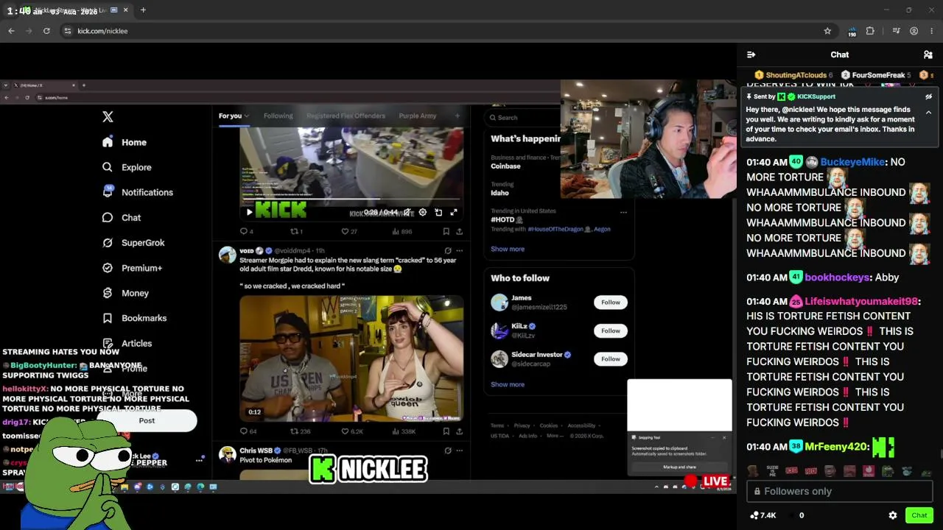This screenshot has width=943, height=530.
Task: Open the Chrome three-dot menu
Action: point(932,31)
